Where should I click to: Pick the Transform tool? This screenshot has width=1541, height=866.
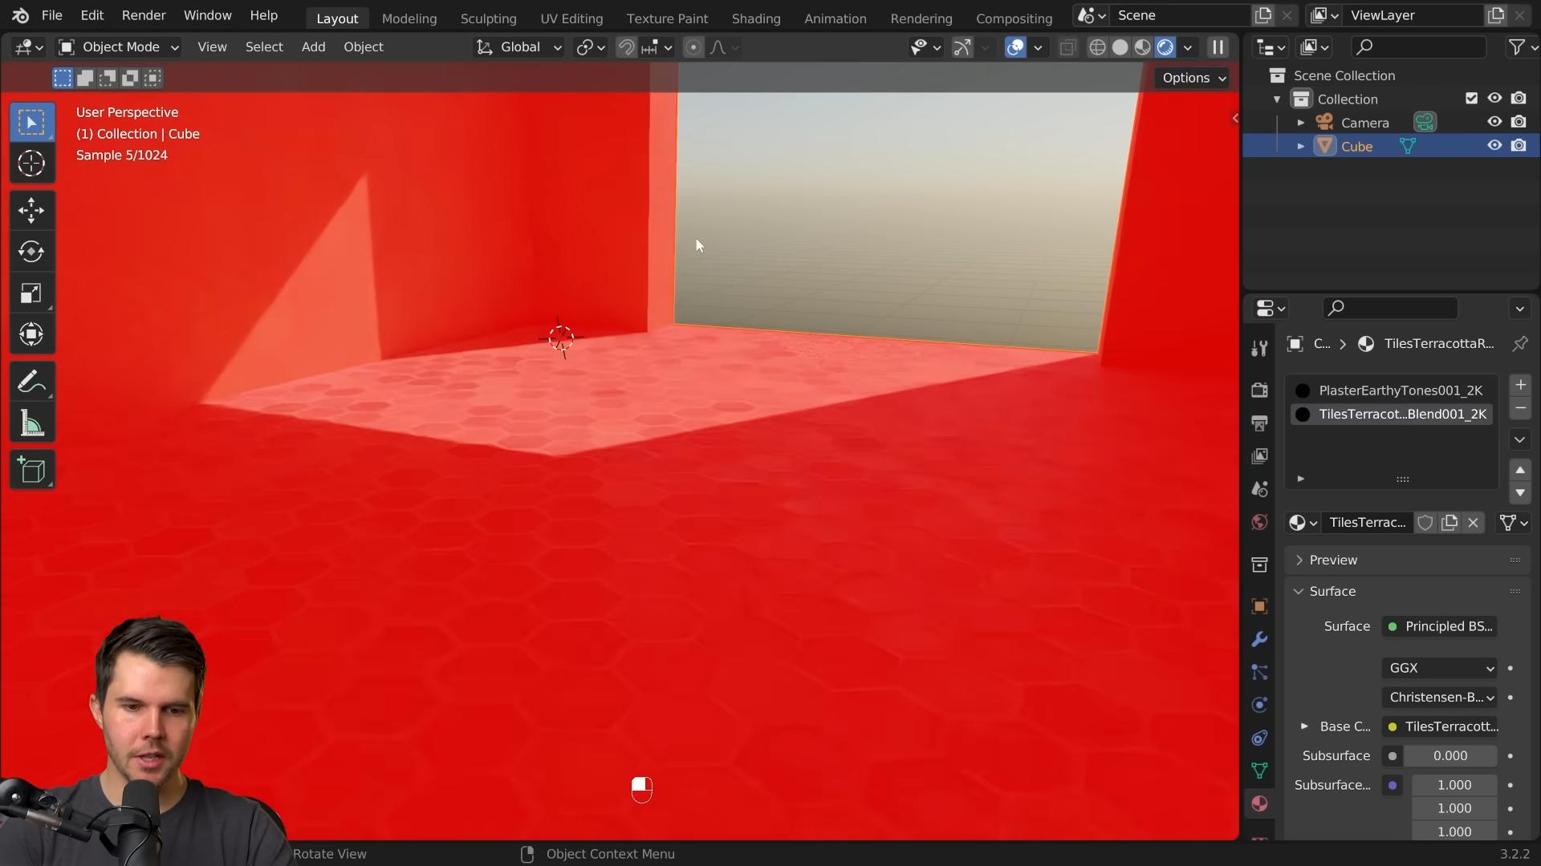tap(32, 334)
